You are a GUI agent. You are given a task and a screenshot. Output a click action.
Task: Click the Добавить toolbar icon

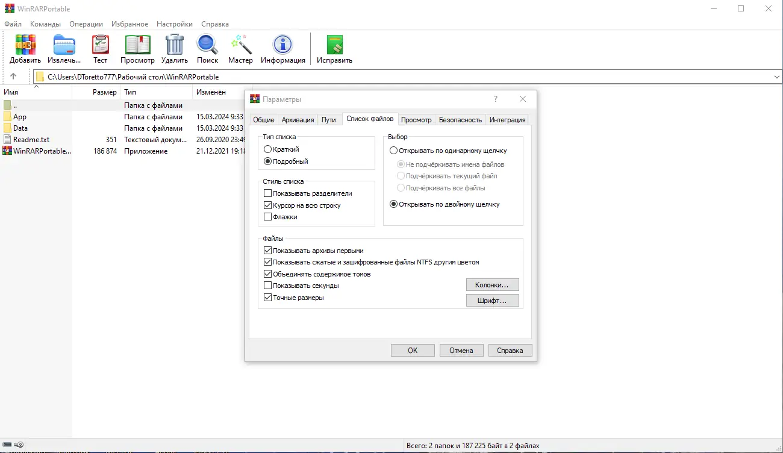pos(25,45)
